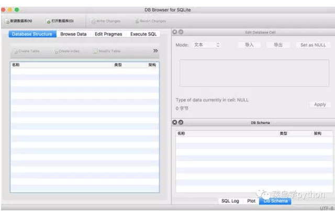Click the 导入 import button
The height and width of the screenshot is (211, 335).
249,45
